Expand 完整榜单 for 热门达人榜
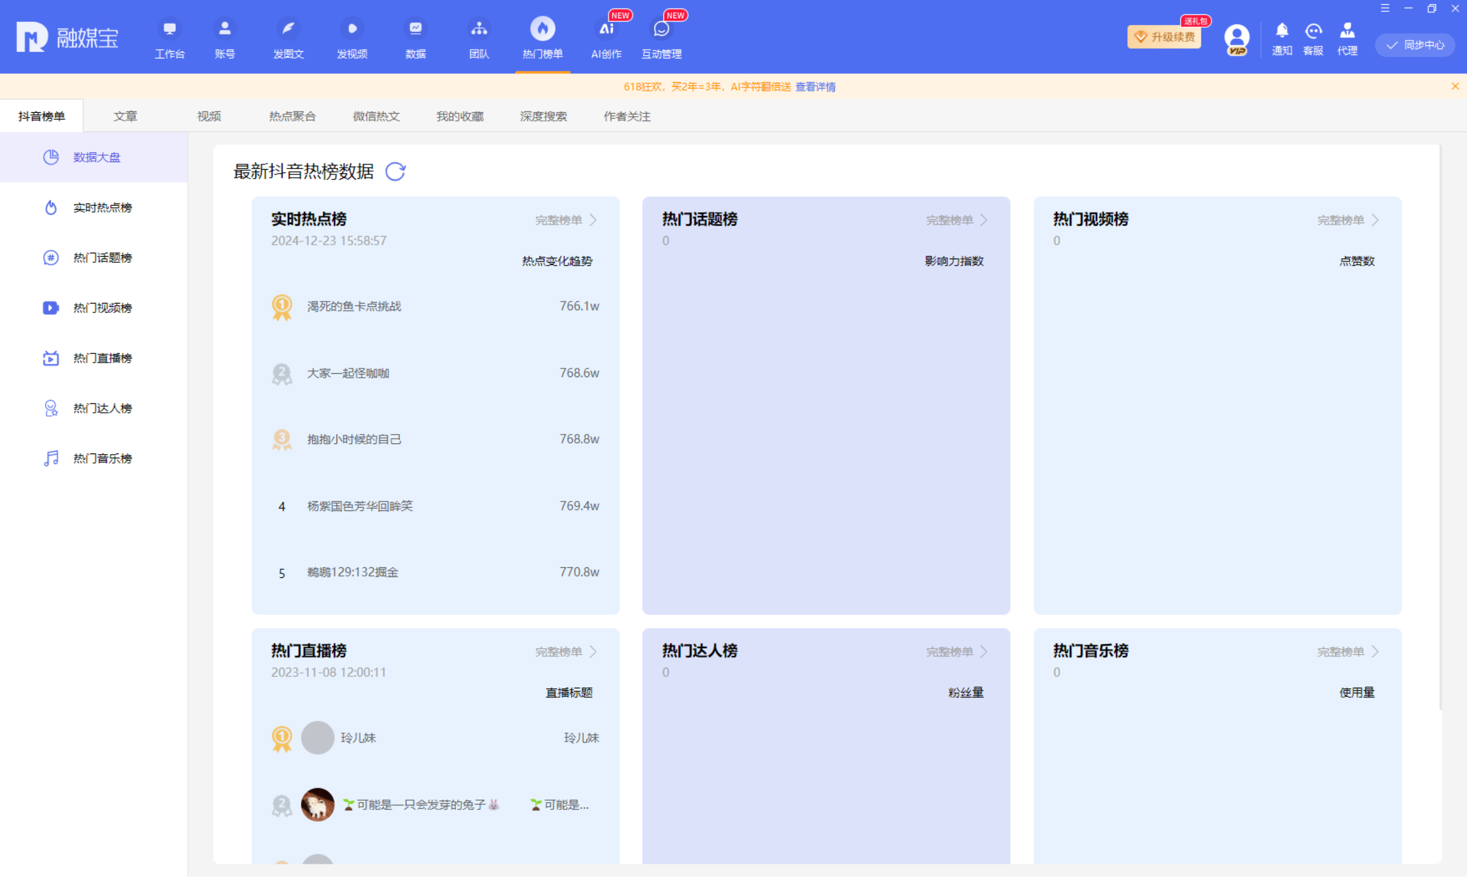This screenshot has width=1467, height=877. click(957, 651)
